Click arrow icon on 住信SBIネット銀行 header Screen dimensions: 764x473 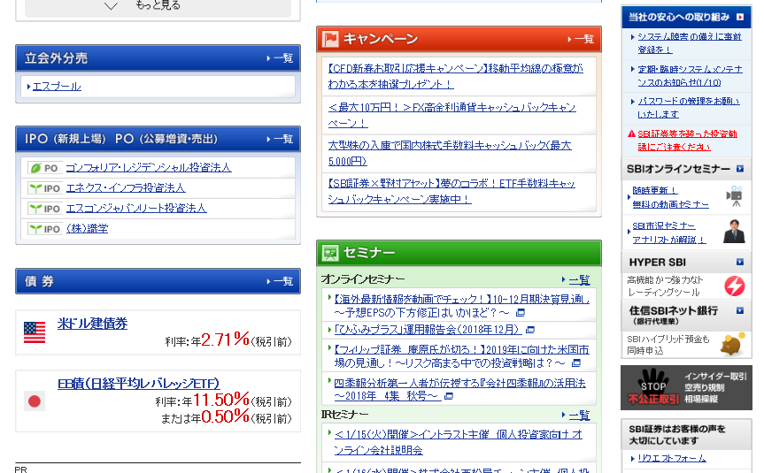(x=740, y=310)
